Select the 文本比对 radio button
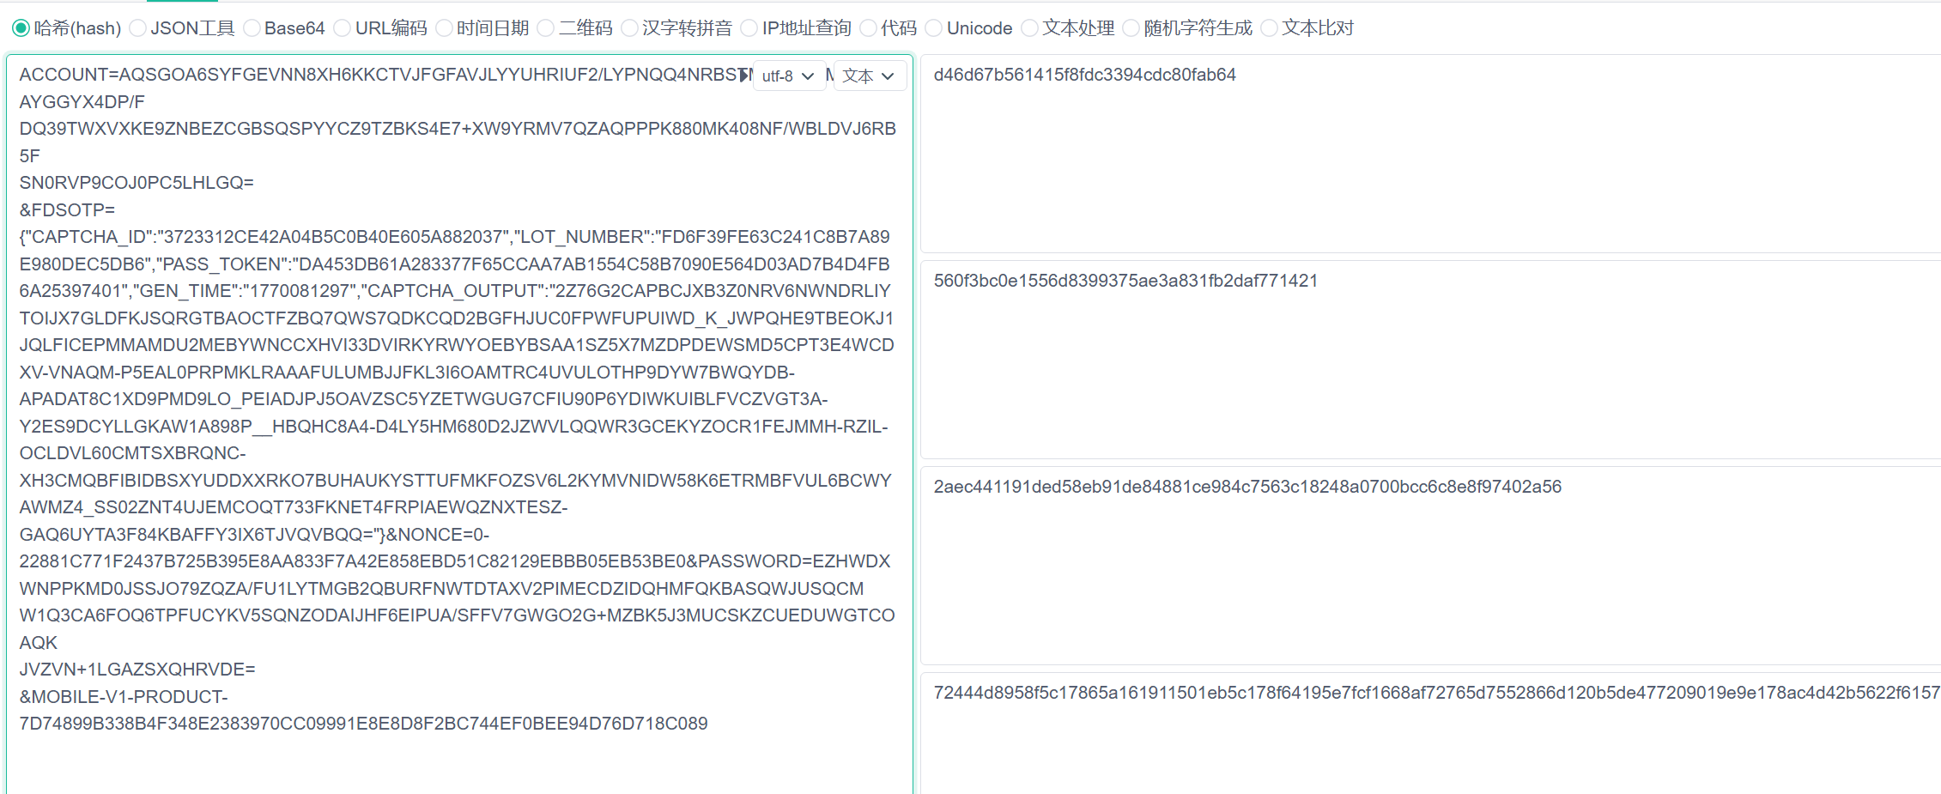Image resolution: width=1941 pixels, height=794 pixels. tap(1270, 28)
